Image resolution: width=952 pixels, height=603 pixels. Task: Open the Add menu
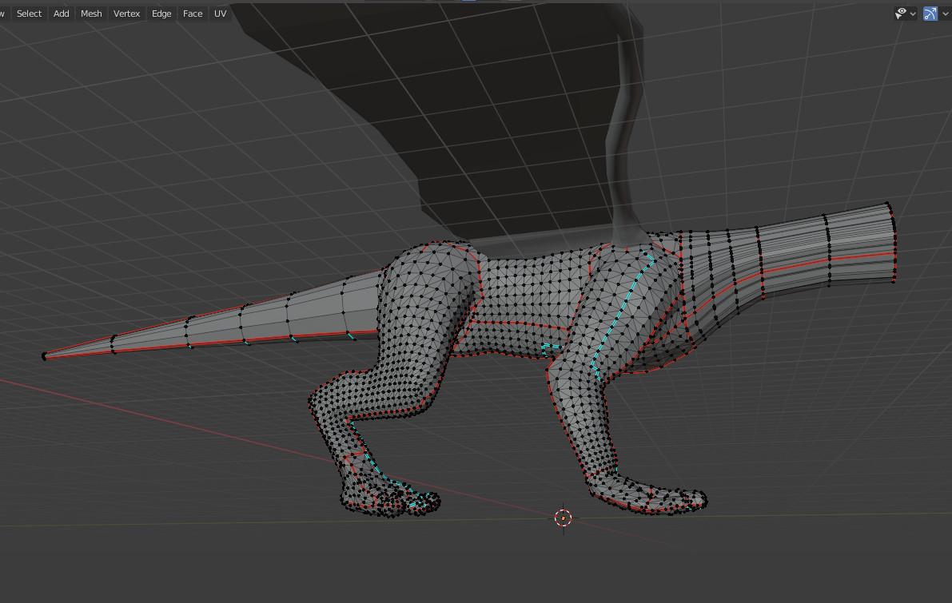tap(61, 14)
